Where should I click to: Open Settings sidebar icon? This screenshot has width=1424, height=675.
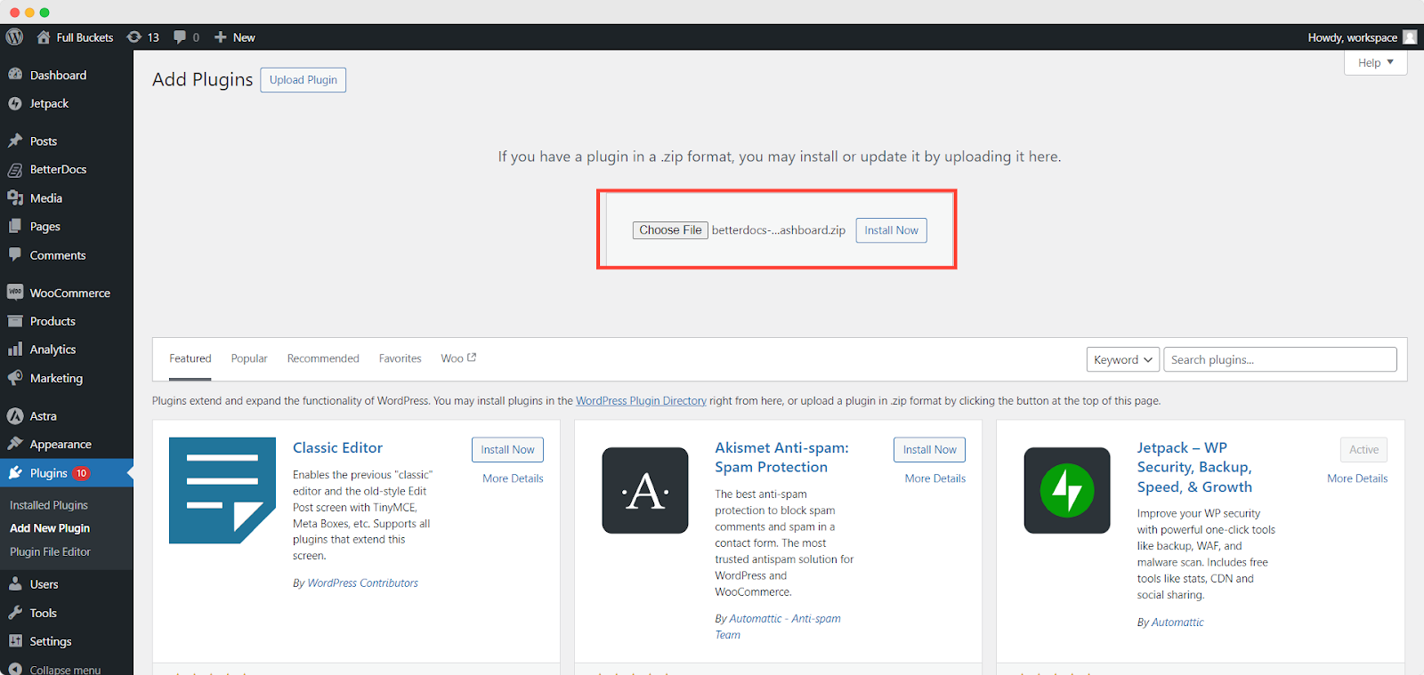click(x=15, y=640)
